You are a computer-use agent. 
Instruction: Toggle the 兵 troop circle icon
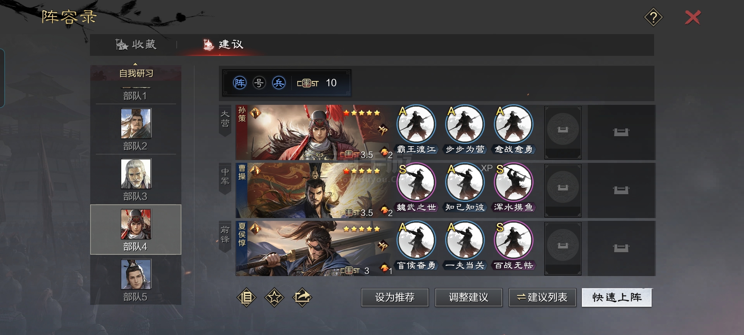pos(279,83)
